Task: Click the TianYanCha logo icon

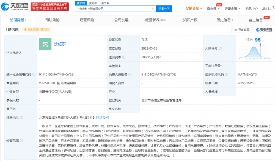Action: pos(5,7)
